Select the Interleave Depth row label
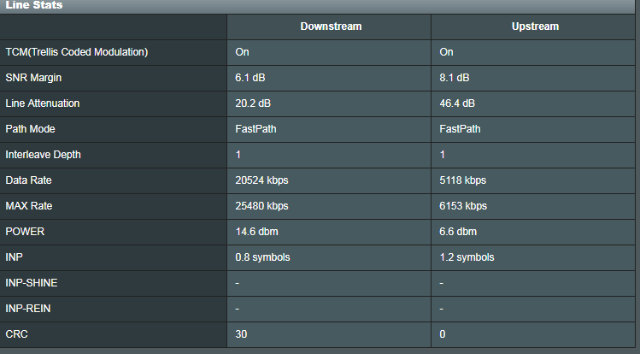The width and height of the screenshot is (640, 354). [44, 155]
